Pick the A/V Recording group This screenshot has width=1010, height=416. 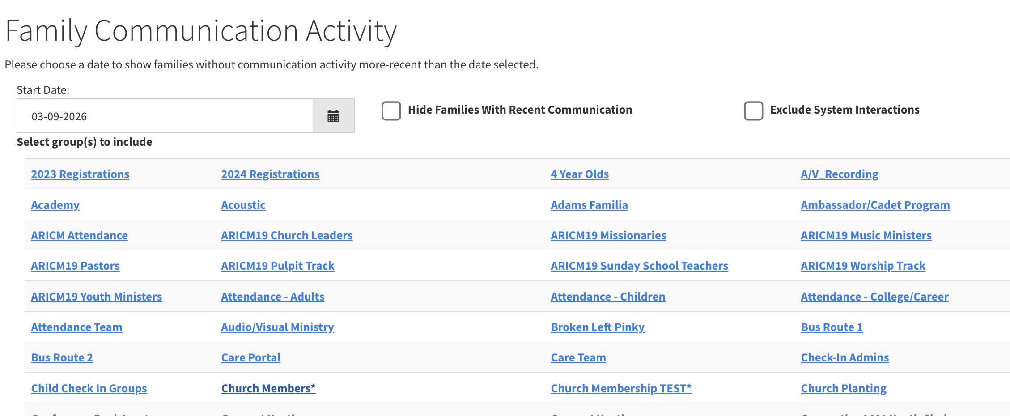click(840, 174)
